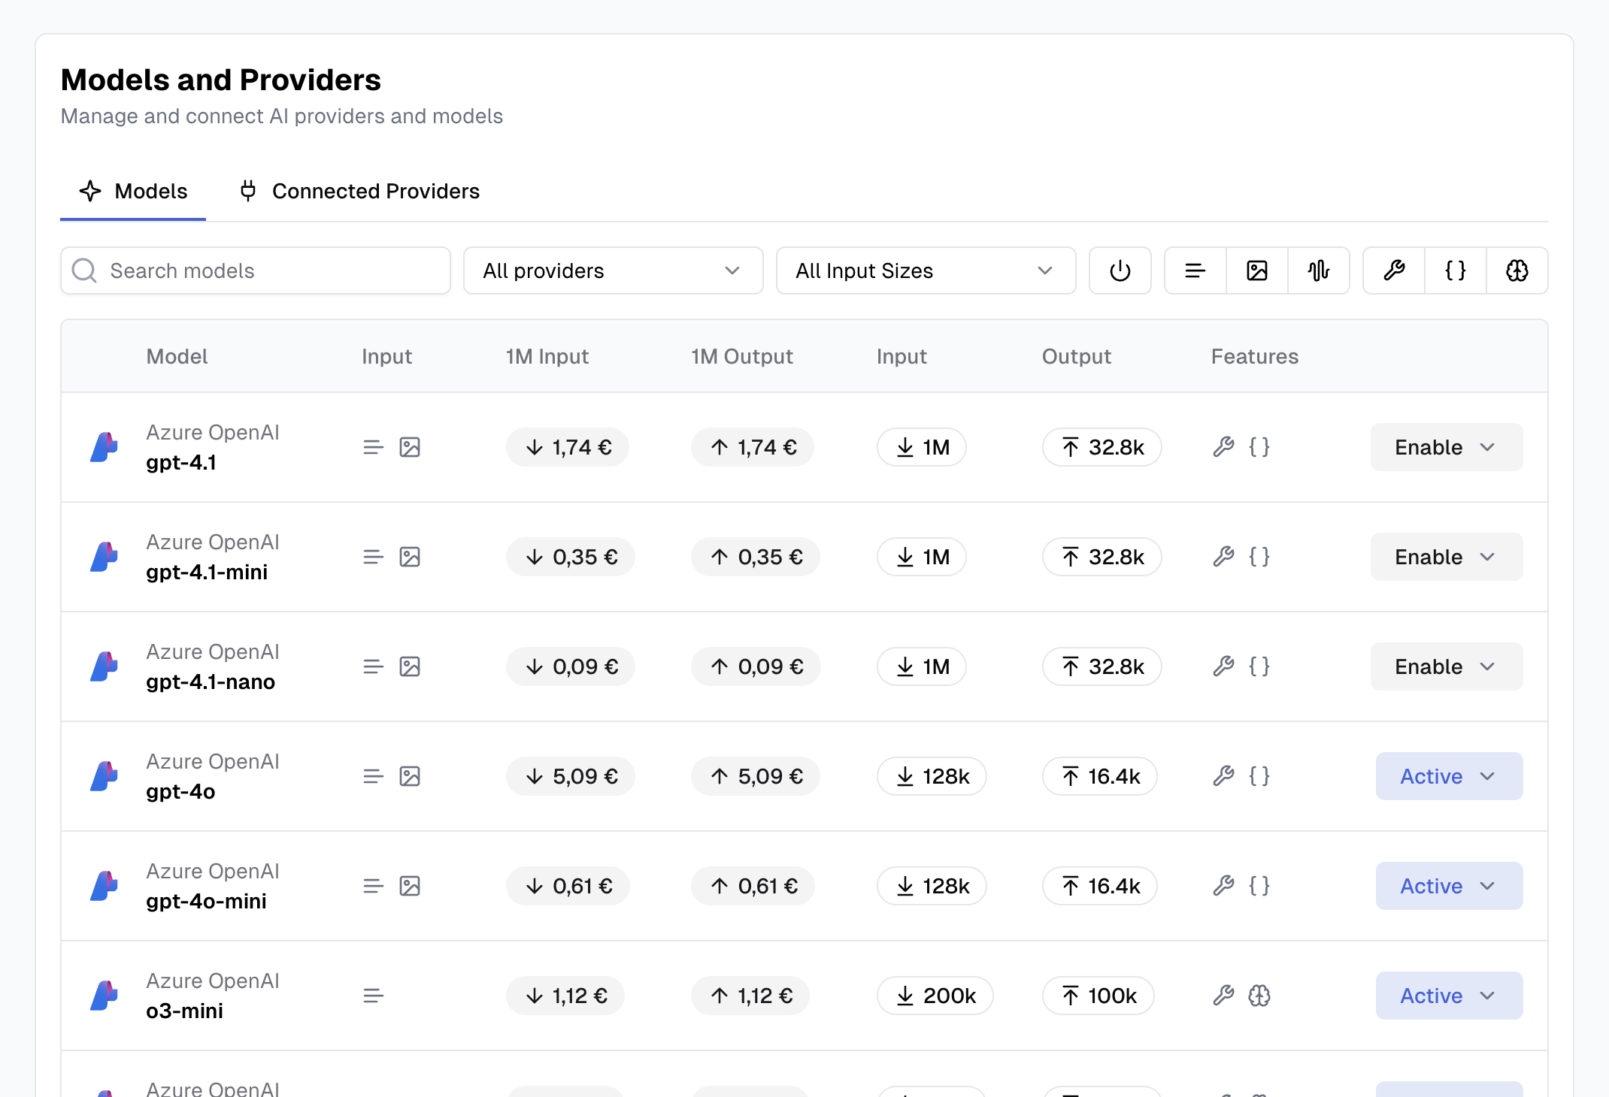This screenshot has height=1097, width=1609.
Task: Click the reasoning icon on o3-mini row
Action: 1258,996
